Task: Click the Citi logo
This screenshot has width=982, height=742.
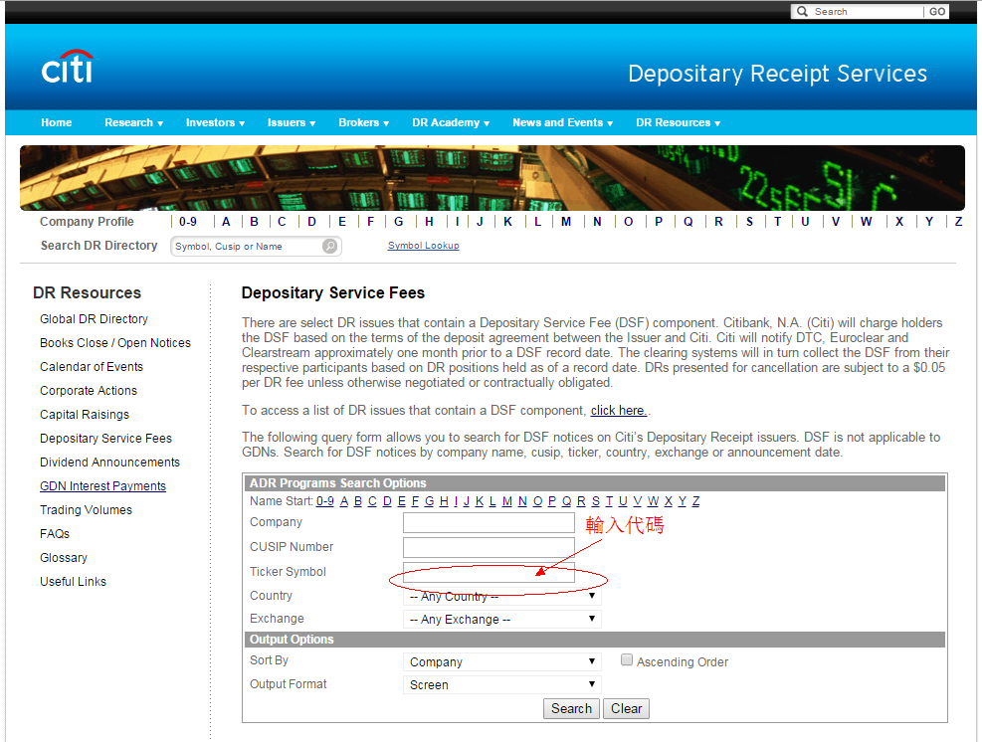Action: coord(68,67)
